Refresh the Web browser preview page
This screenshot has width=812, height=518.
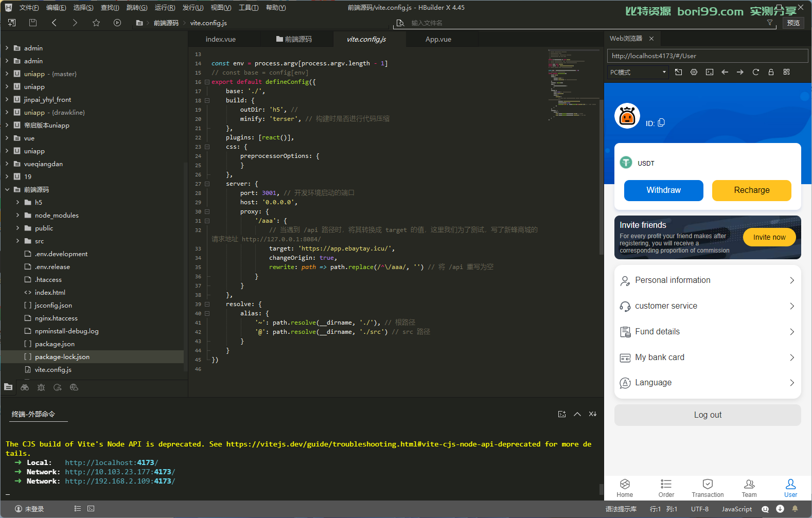click(755, 72)
